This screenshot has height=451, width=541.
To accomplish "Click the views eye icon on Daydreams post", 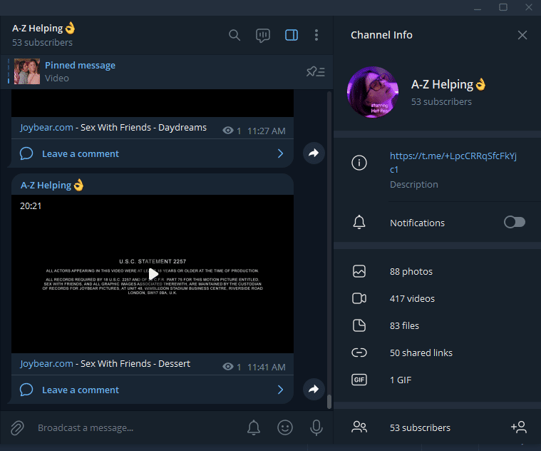I will 227,131.
